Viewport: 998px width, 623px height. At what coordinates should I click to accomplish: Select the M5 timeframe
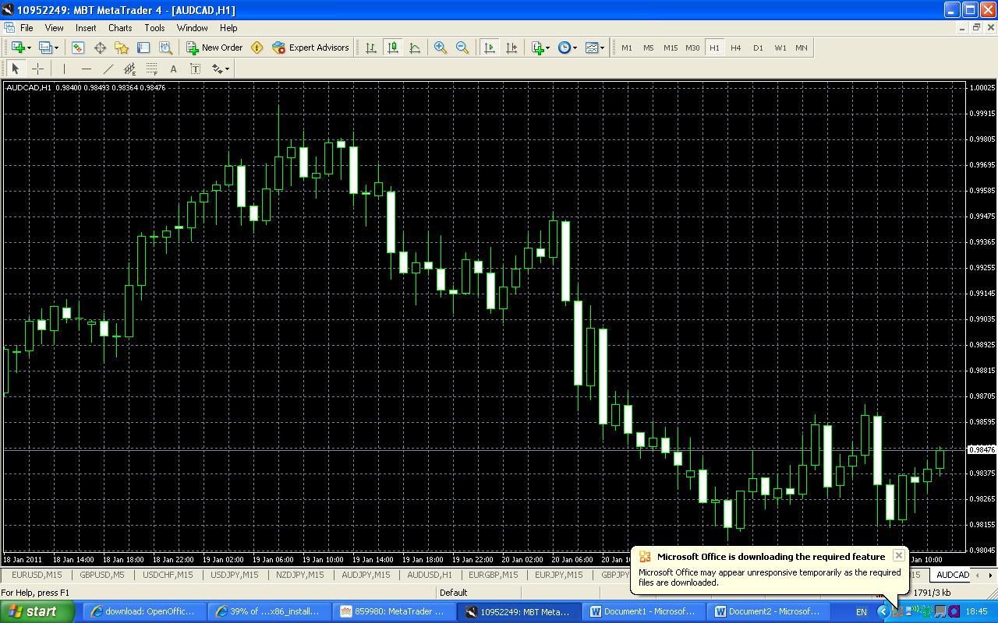click(x=649, y=48)
